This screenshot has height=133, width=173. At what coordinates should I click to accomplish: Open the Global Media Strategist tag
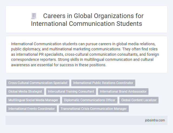[25, 92]
